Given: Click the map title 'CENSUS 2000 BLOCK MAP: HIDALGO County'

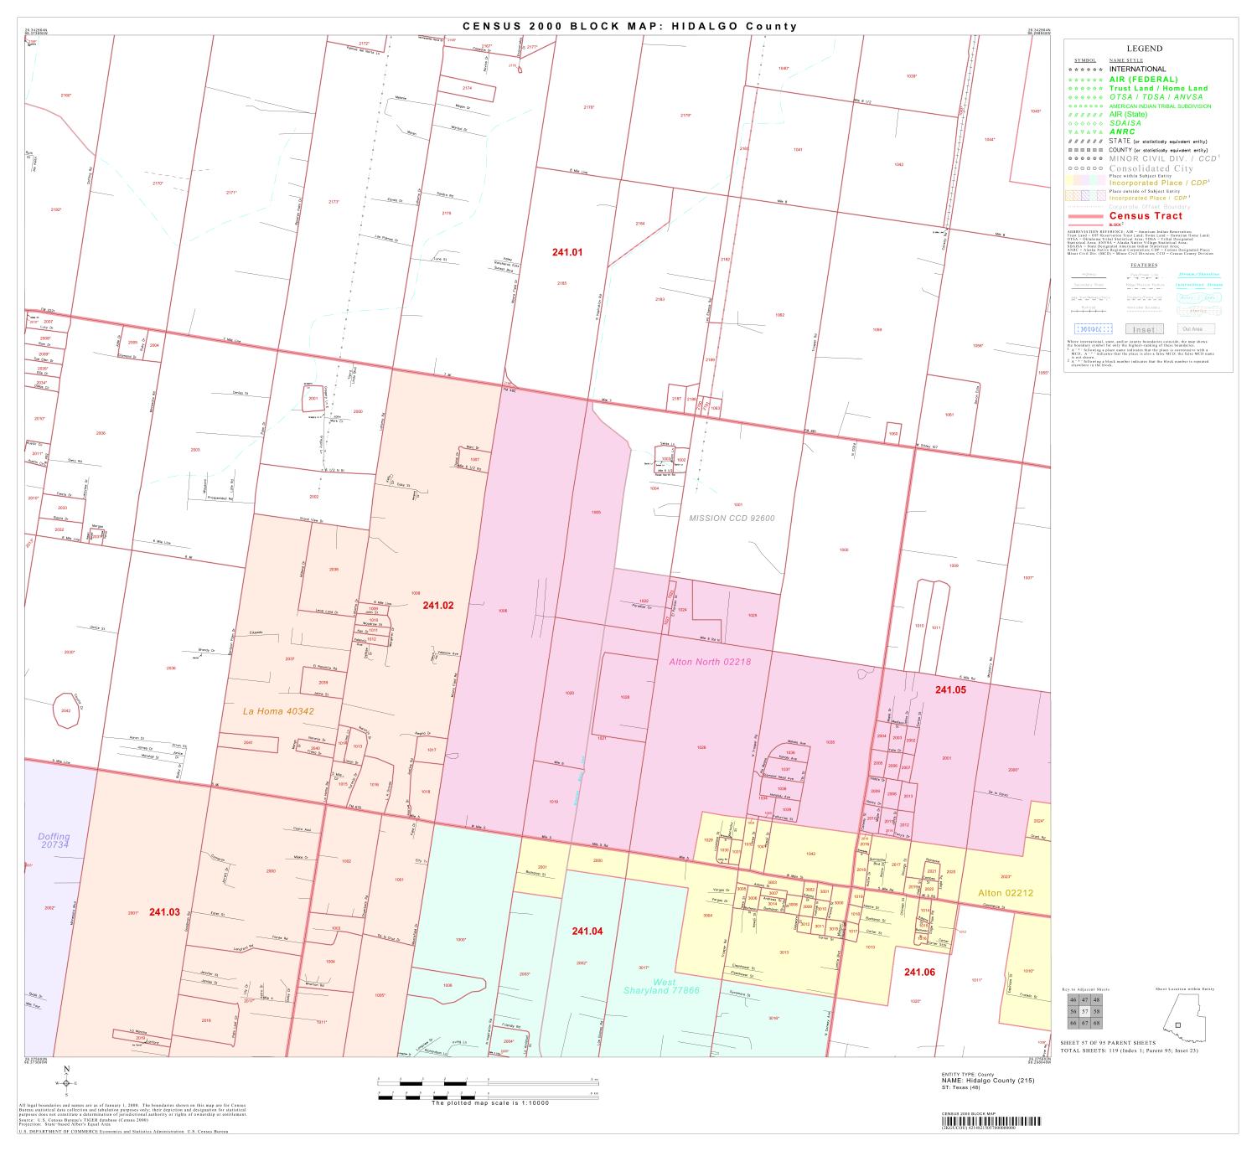Looking at the screenshot, I should pyautogui.click(x=630, y=26).
